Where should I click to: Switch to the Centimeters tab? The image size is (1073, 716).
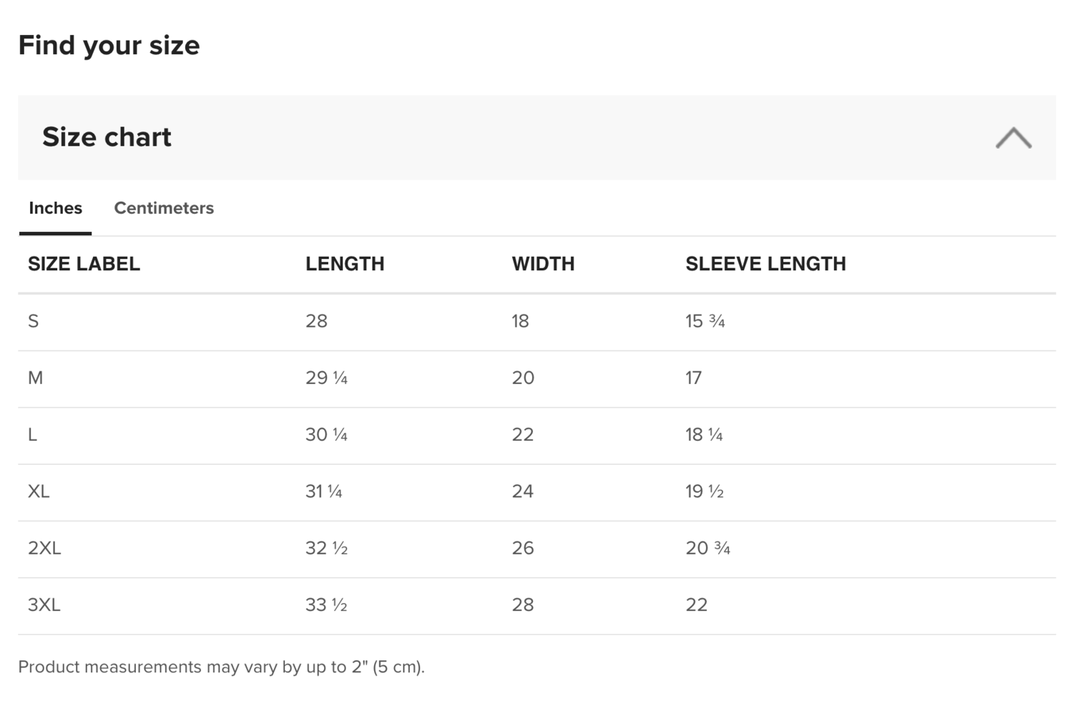(164, 208)
